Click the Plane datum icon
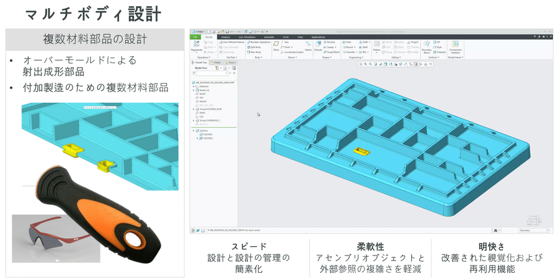 [x=275, y=47]
